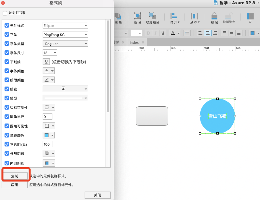Align text center in the toolbar
Image resolution: width=260 pixels, height=200 pixels.
208,33
